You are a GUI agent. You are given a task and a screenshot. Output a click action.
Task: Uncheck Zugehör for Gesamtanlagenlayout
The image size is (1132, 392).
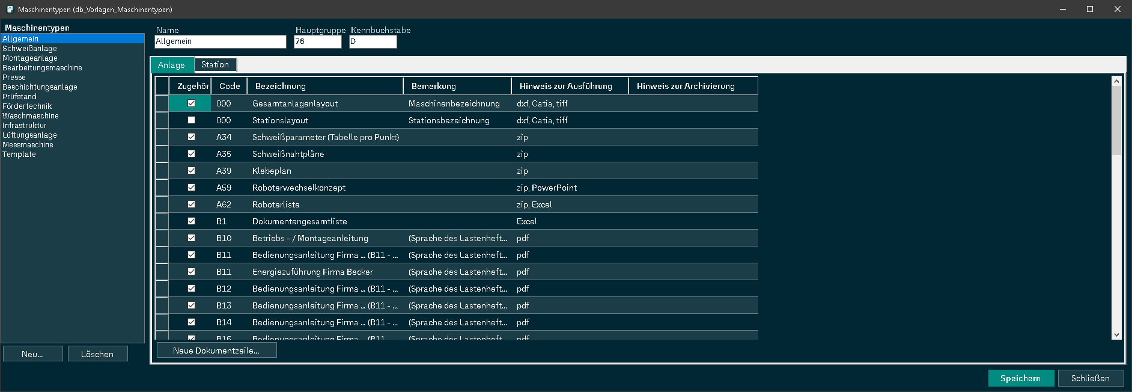point(191,103)
